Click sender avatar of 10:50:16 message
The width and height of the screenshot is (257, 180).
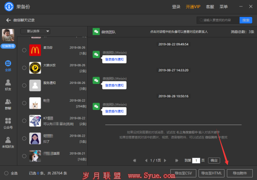pos(96,106)
